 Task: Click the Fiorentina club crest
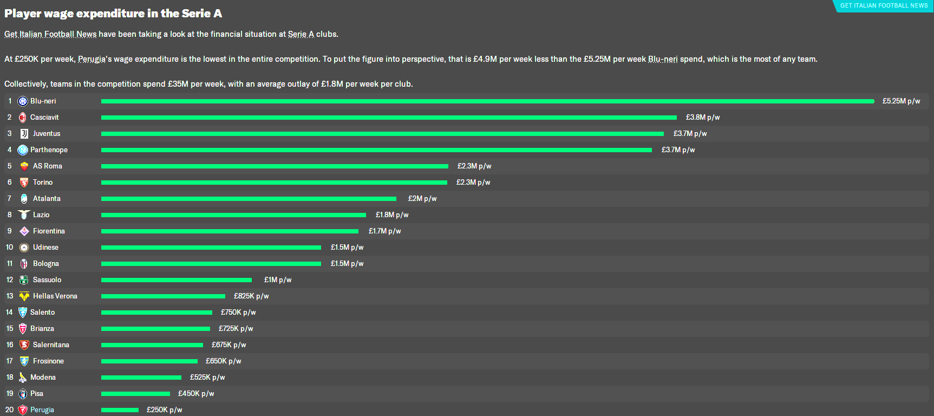(x=24, y=231)
